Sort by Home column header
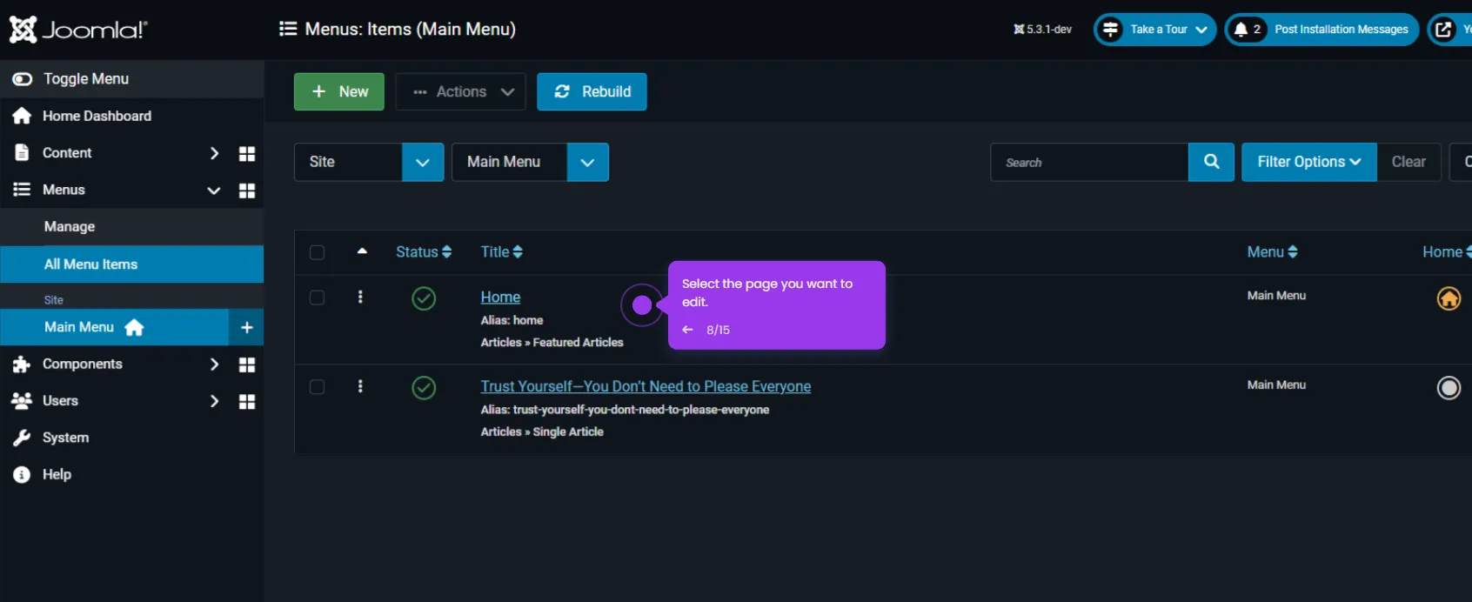Viewport: 1472px width, 602px height. pyautogui.click(x=1446, y=251)
